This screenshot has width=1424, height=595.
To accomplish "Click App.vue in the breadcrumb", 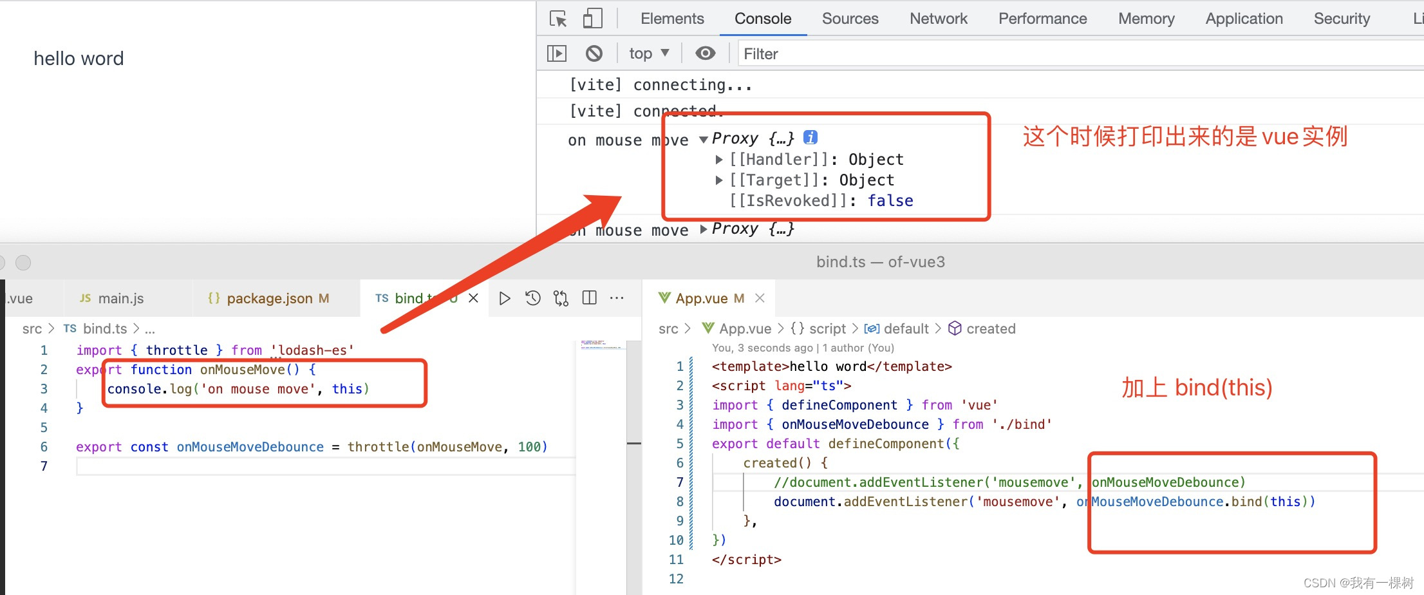I will [745, 329].
